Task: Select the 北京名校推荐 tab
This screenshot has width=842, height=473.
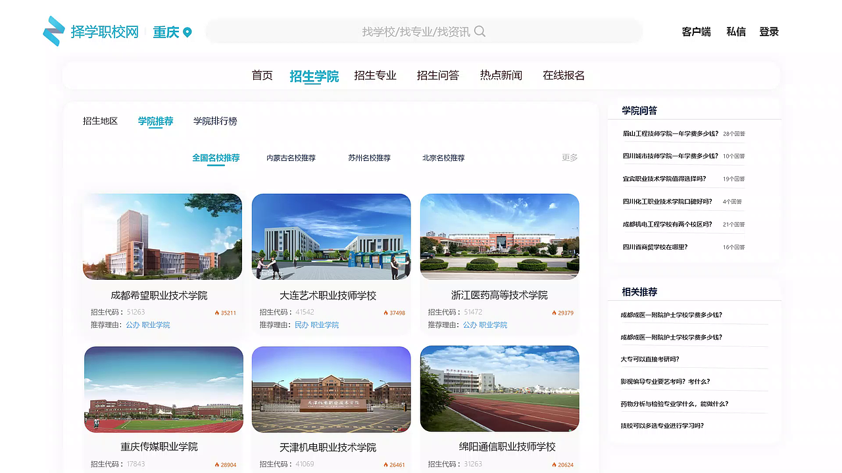Action: point(443,158)
